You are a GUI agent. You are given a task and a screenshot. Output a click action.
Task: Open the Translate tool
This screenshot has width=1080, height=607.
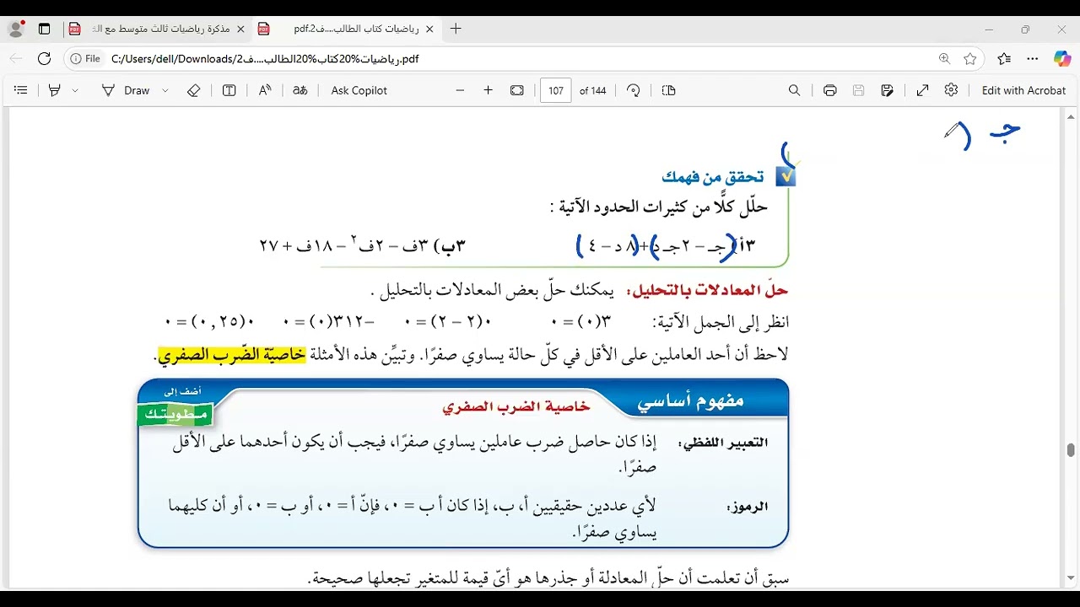point(300,90)
